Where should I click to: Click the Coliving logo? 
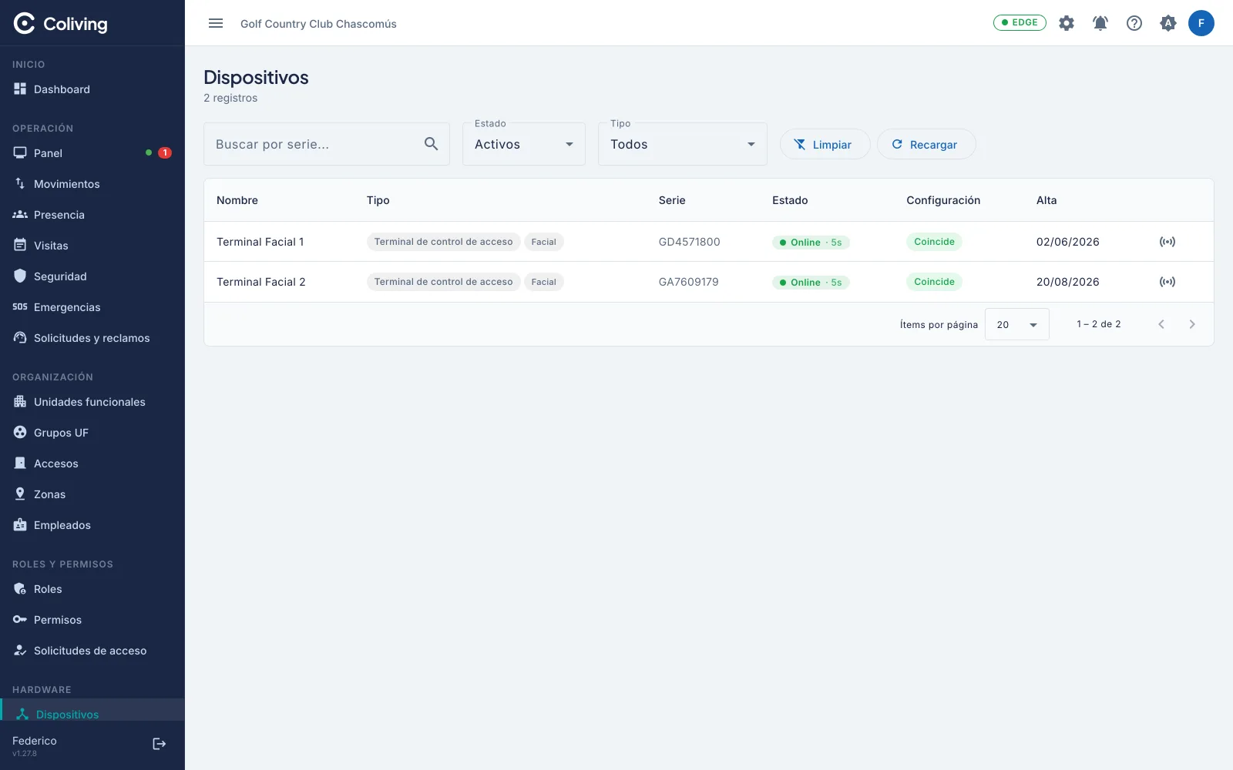(61, 24)
